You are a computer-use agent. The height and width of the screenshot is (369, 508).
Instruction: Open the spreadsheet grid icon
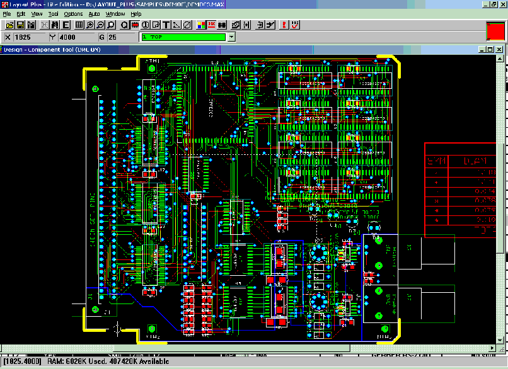pos(79,25)
